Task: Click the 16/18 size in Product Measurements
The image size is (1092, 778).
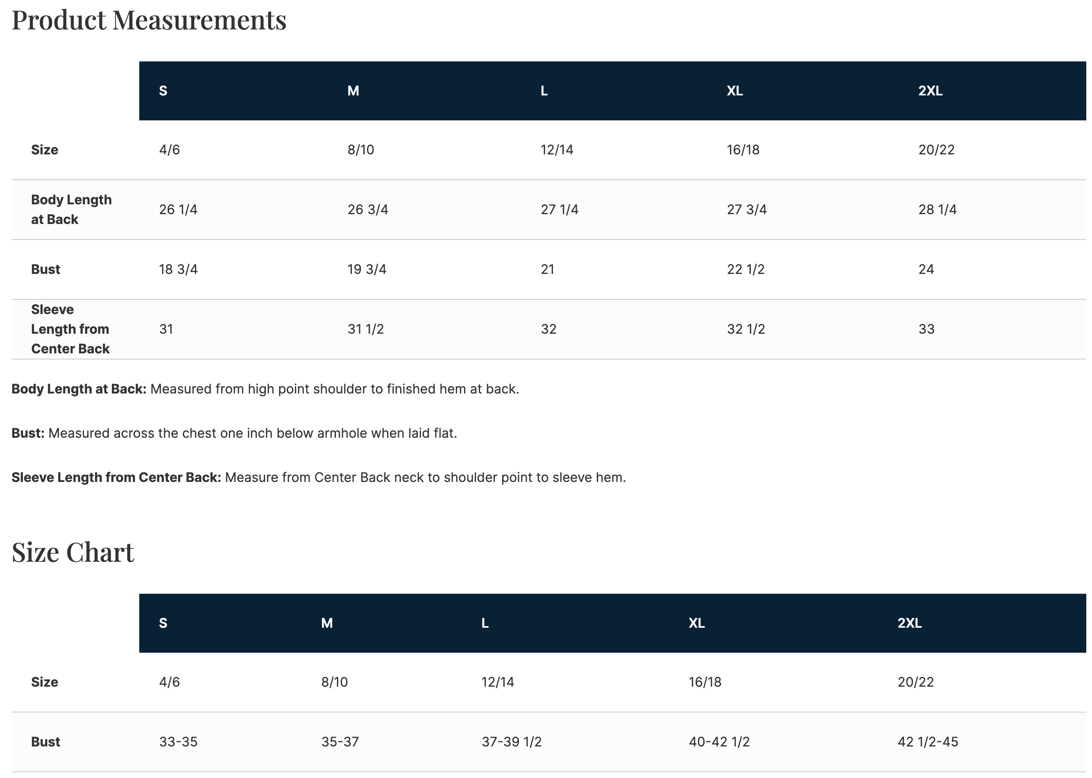Action: point(743,149)
